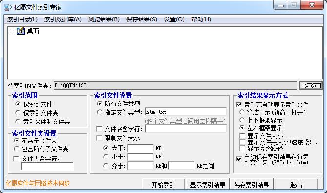Image resolution: width=327 pixels, height=193 pixels.
Task: Open the 索引数据库(A) menu
Action: (63, 19)
